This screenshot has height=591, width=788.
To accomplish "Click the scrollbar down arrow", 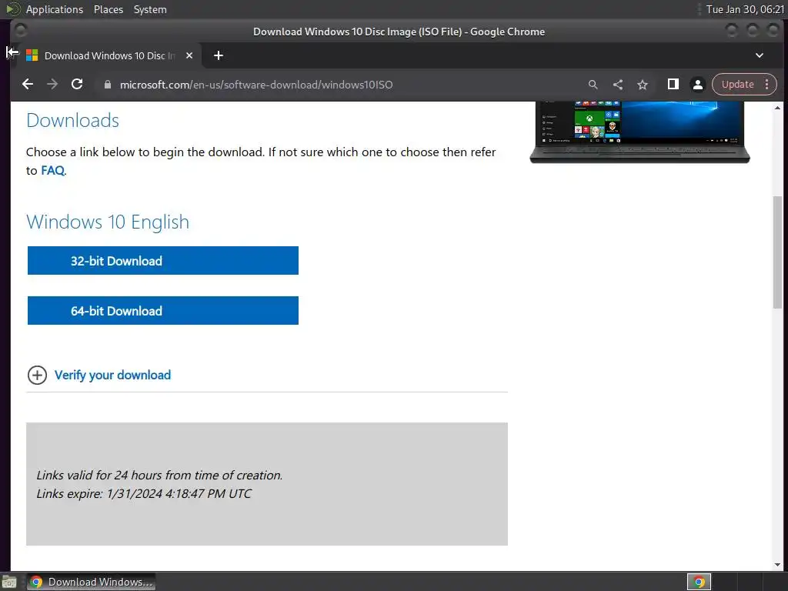I will 777,565.
